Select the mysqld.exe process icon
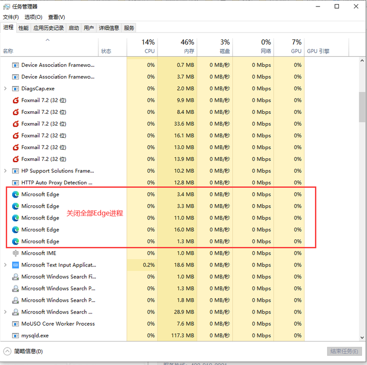The image size is (367, 365). [x=15, y=336]
